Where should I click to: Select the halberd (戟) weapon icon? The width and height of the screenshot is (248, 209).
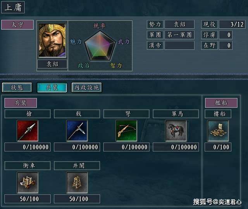click(x=77, y=131)
